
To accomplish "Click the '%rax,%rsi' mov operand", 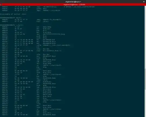I will (x=47, y=113).
